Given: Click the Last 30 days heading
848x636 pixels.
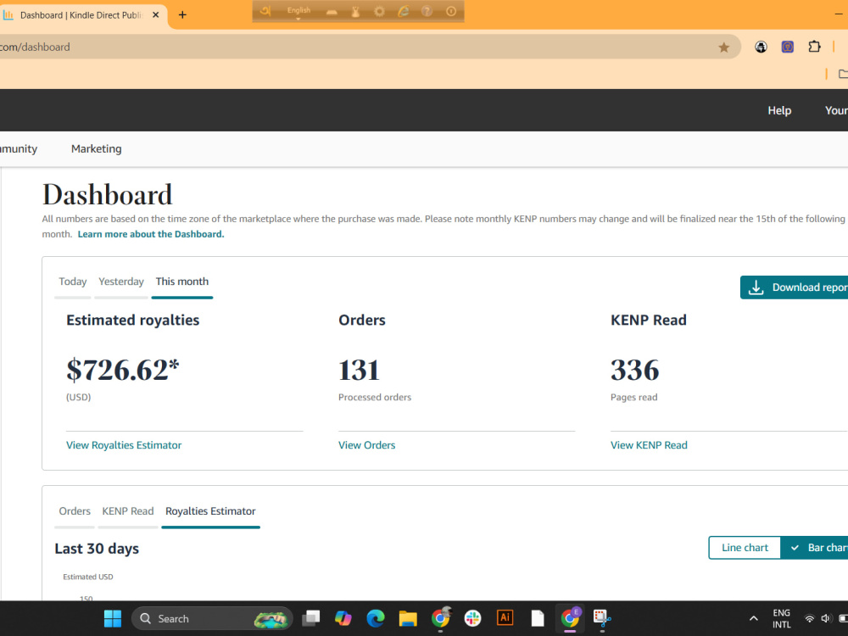Looking at the screenshot, I should pyautogui.click(x=97, y=549).
